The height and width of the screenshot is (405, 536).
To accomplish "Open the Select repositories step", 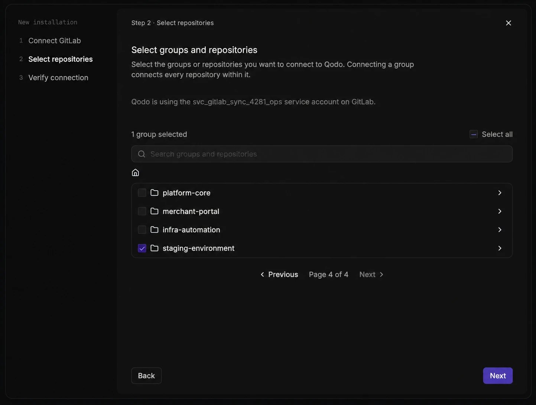I will [x=61, y=59].
